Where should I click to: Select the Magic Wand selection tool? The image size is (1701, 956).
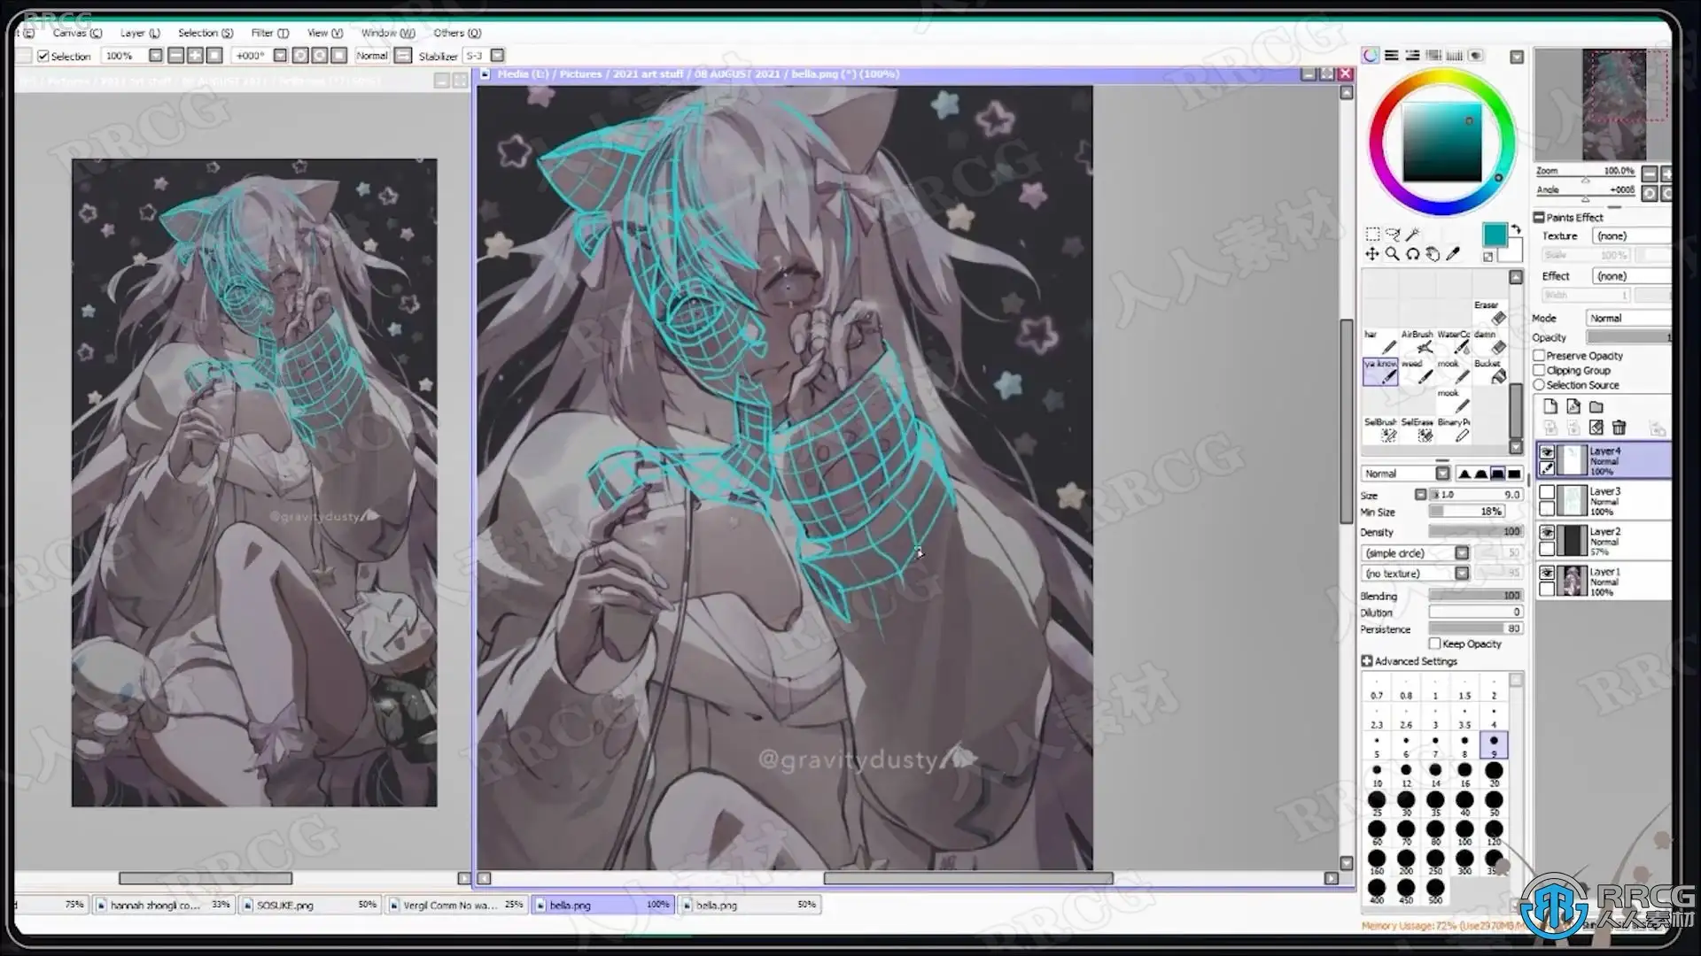1412,235
